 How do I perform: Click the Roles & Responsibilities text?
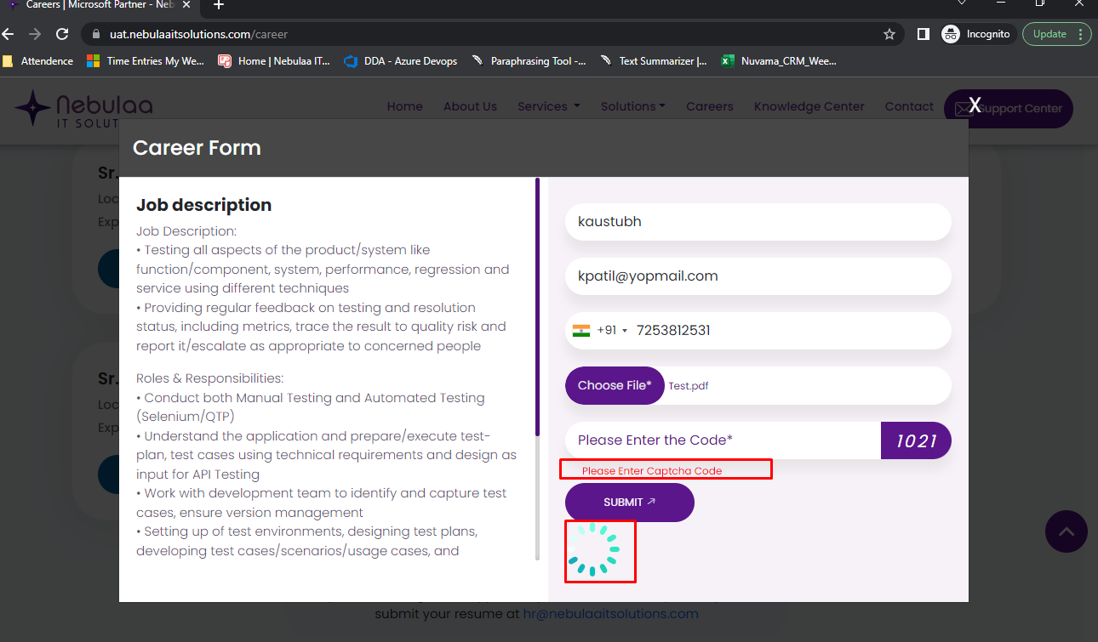click(210, 378)
